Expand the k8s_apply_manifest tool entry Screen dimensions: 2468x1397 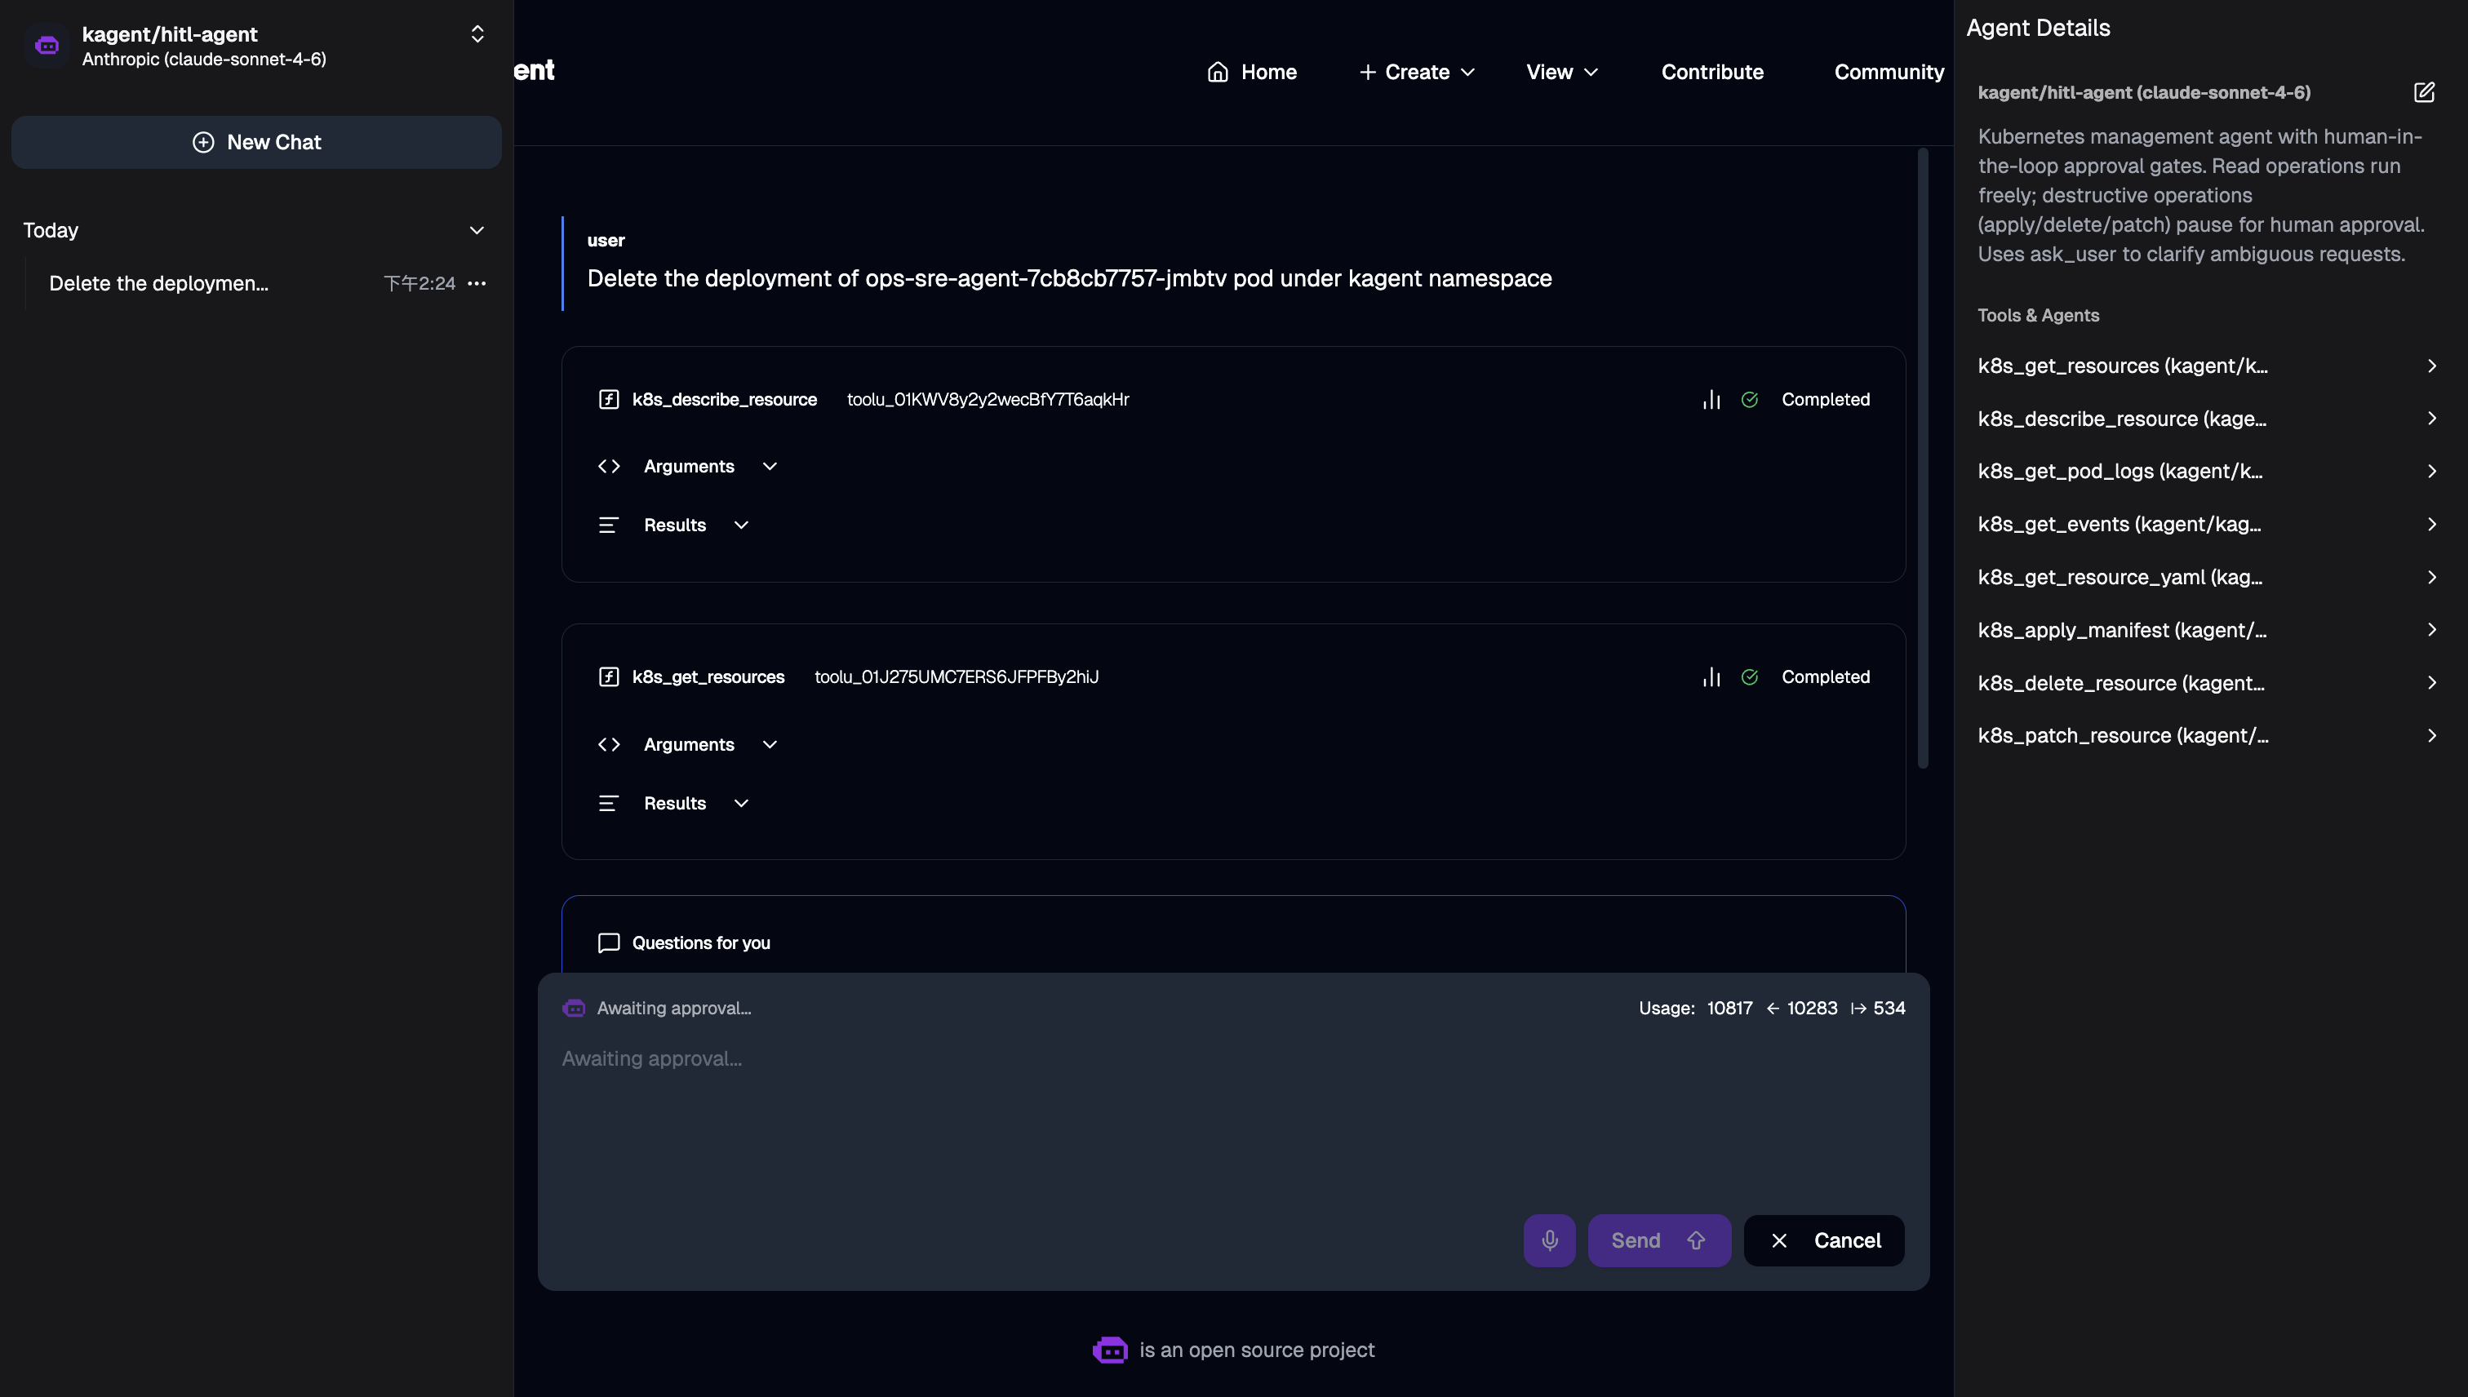(x=2207, y=629)
